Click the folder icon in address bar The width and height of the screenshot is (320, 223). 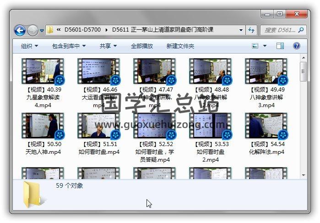[x=50, y=30]
